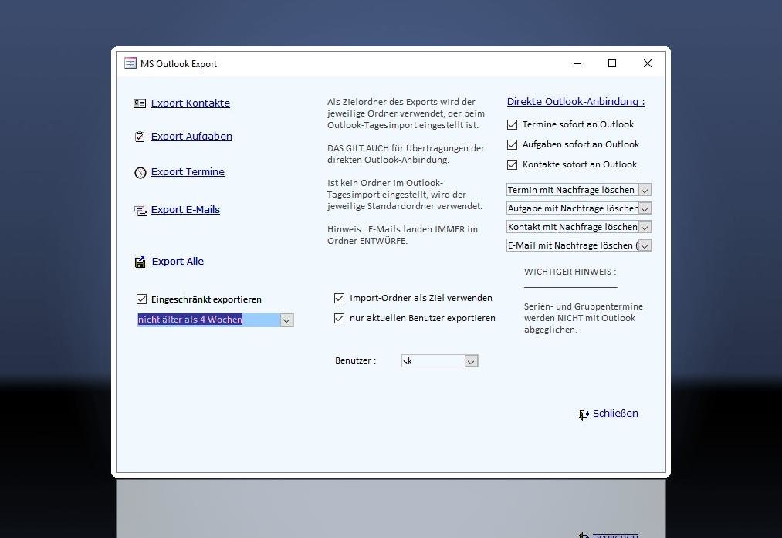
Task: Toggle Termine sofort an Outlook checkbox
Action: pos(512,124)
